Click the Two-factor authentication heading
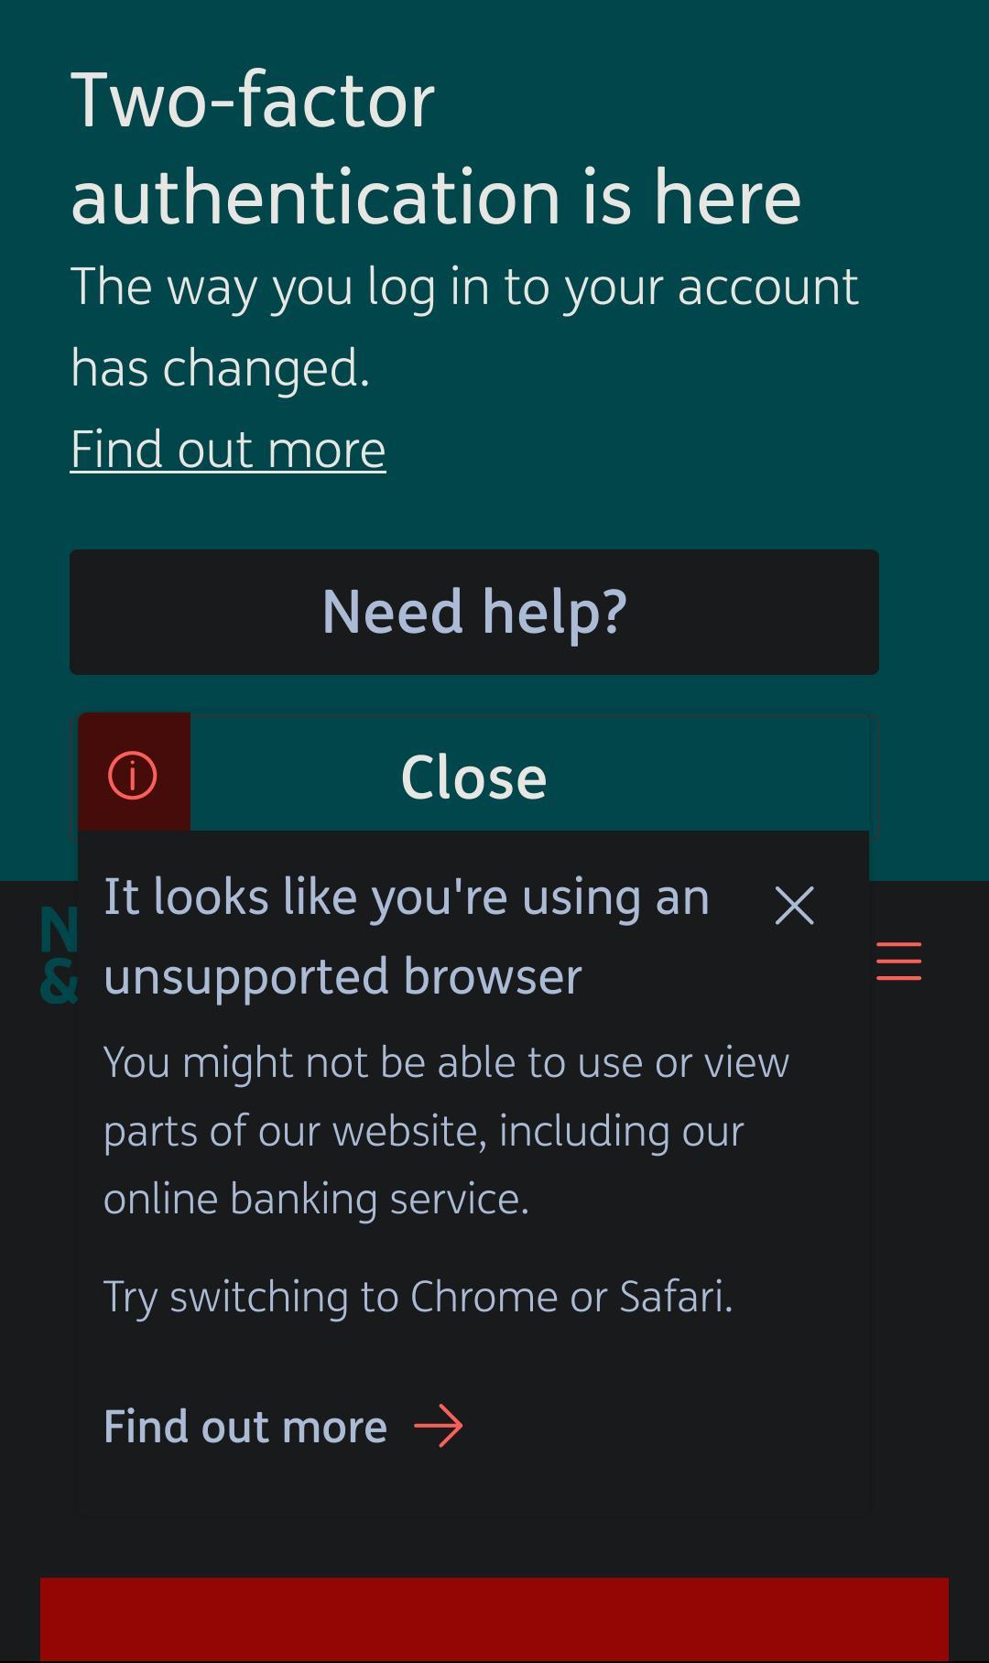The width and height of the screenshot is (989, 1663). [x=437, y=147]
